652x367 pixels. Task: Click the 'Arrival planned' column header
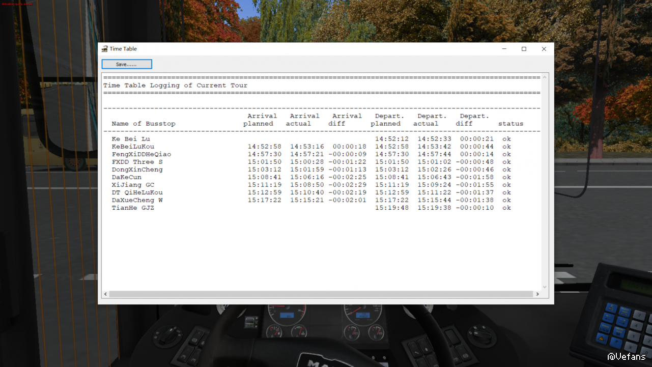260,120
